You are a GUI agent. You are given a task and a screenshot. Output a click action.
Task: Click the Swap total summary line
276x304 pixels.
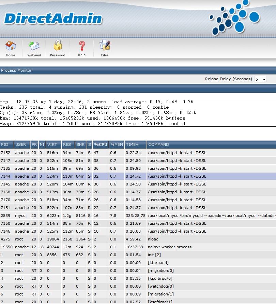point(92,124)
